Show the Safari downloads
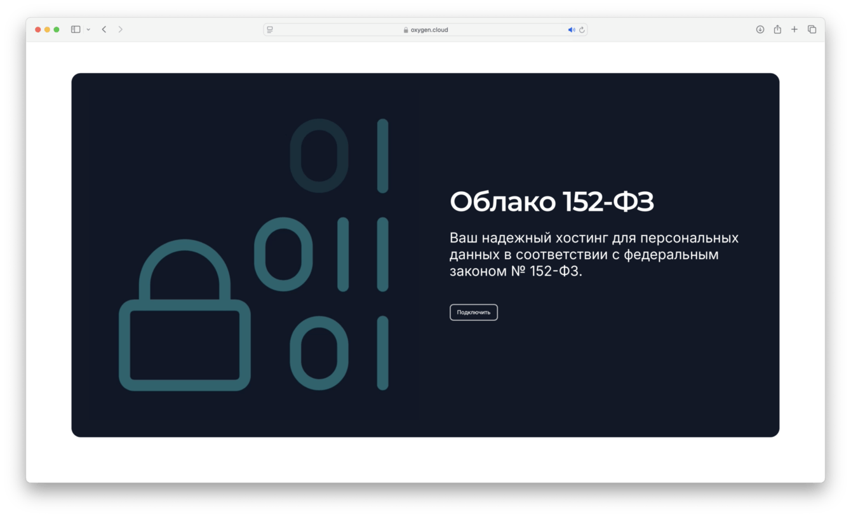The height and width of the screenshot is (517, 851). click(760, 29)
